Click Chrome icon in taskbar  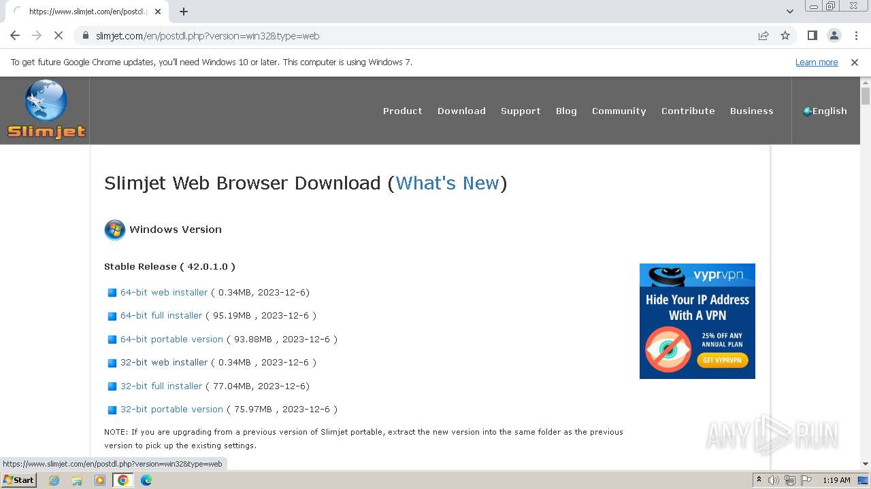[123, 480]
